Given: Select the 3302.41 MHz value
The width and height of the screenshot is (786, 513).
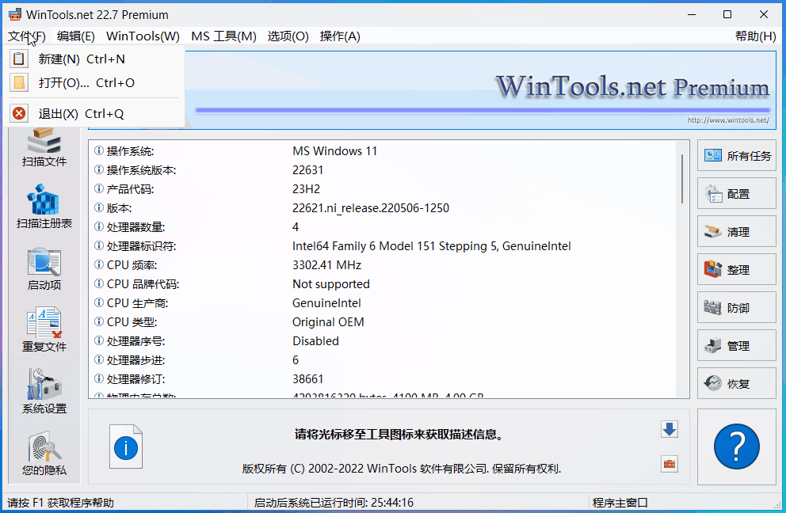Looking at the screenshot, I should click(326, 265).
